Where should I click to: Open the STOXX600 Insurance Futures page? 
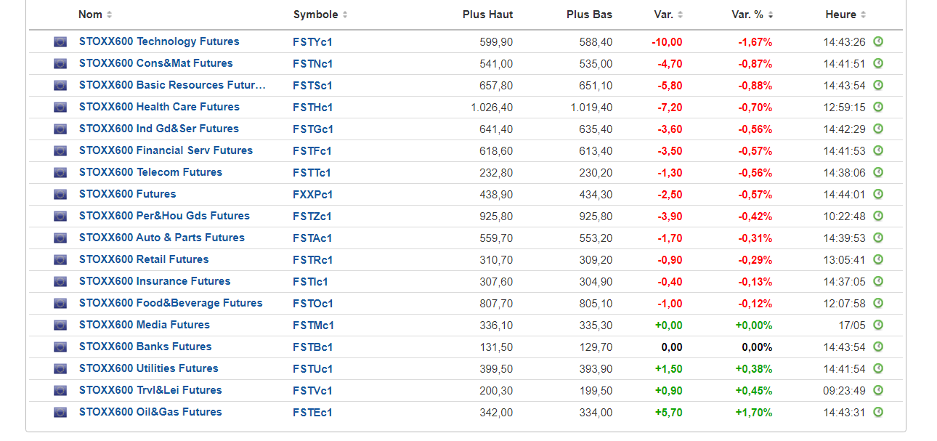point(155,281)
